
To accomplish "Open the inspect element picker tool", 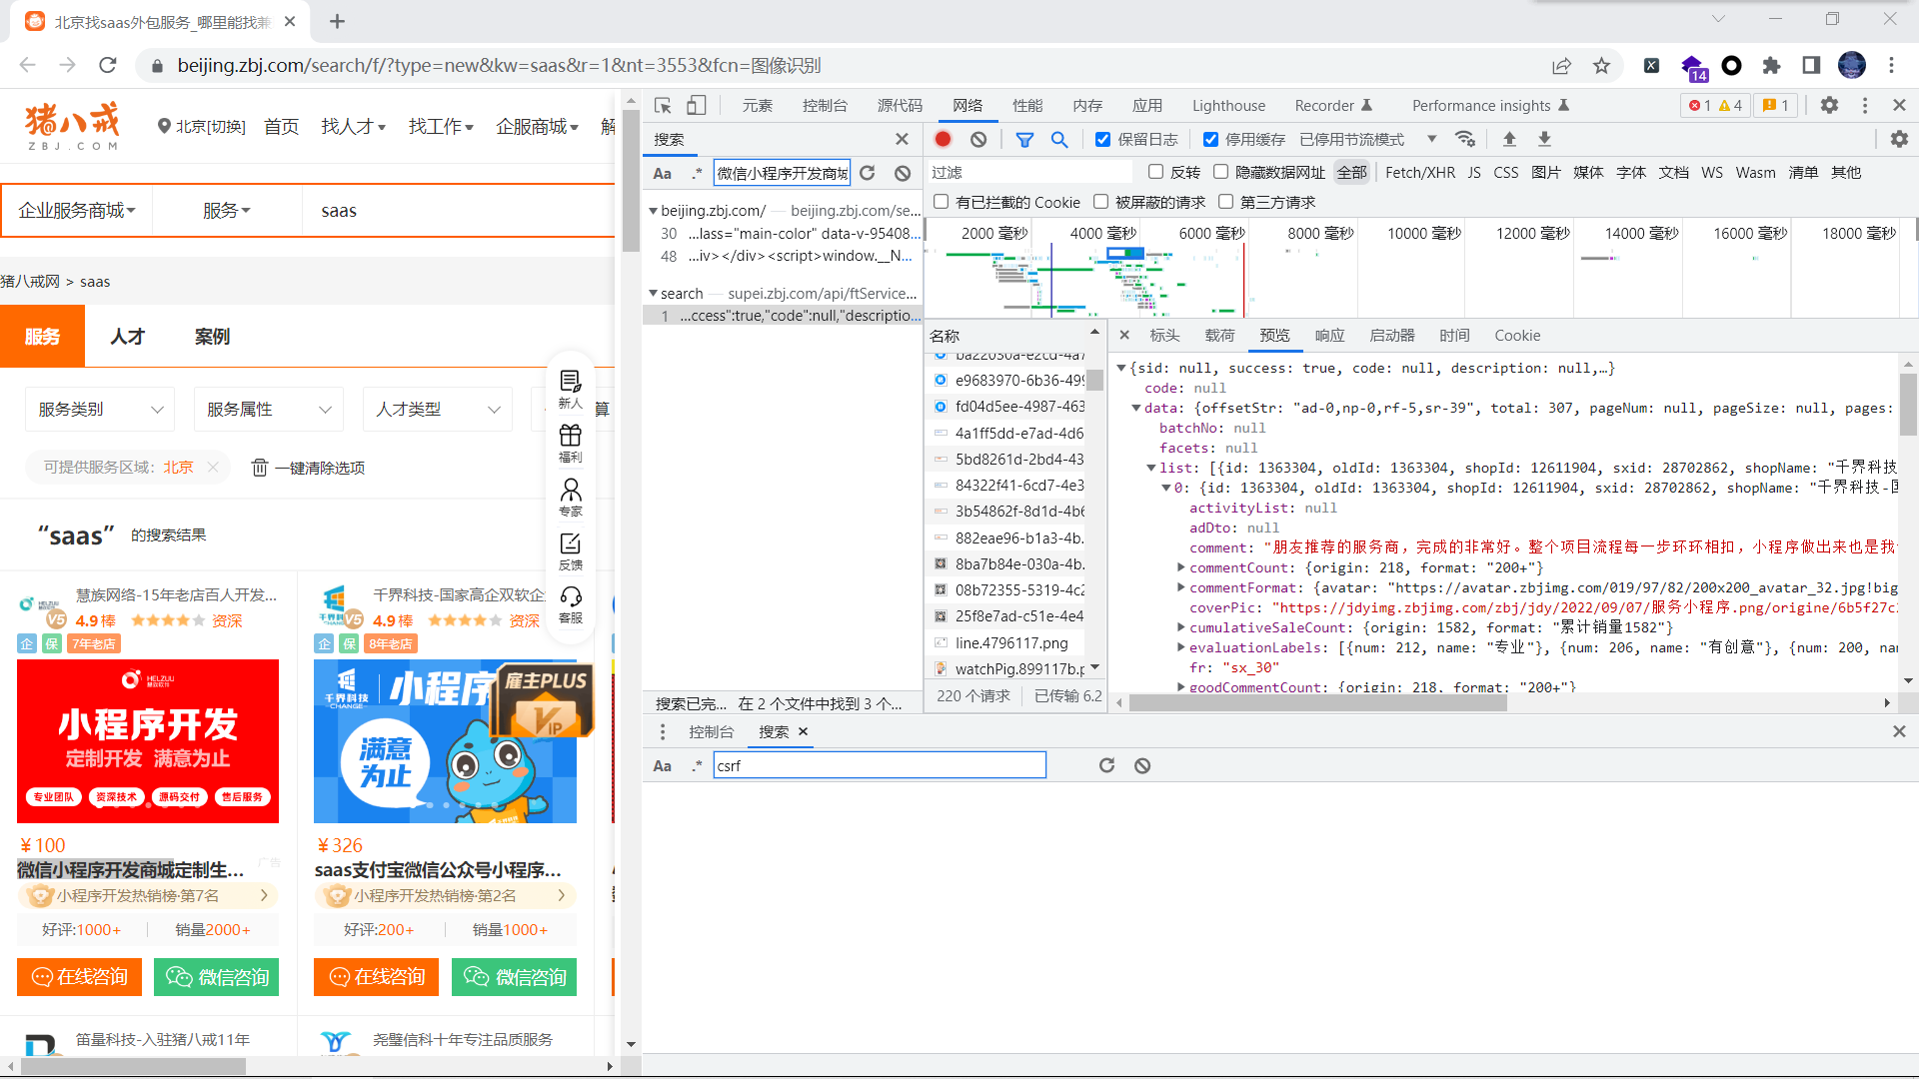I will tap(663, 105).
